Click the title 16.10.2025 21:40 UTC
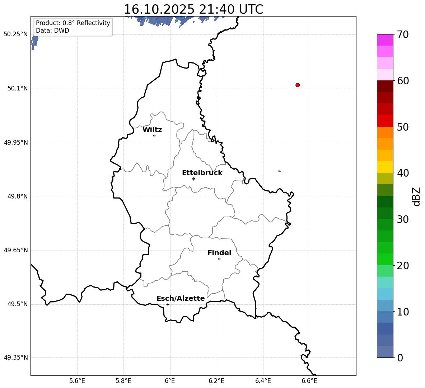This screenshot has width=425, height=388. pos(193,9)
